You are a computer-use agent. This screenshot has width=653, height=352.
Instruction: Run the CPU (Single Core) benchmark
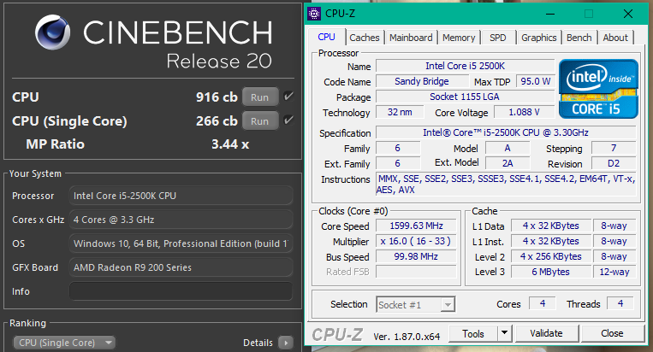pyautogui.click(x=260, y=121)
